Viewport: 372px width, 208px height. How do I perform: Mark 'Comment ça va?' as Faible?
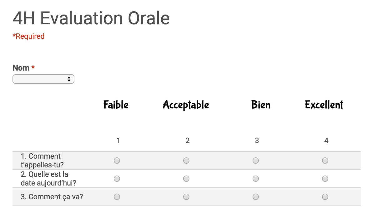117,197
